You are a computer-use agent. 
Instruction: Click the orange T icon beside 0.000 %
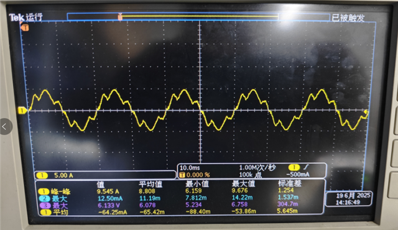(182, 175)
